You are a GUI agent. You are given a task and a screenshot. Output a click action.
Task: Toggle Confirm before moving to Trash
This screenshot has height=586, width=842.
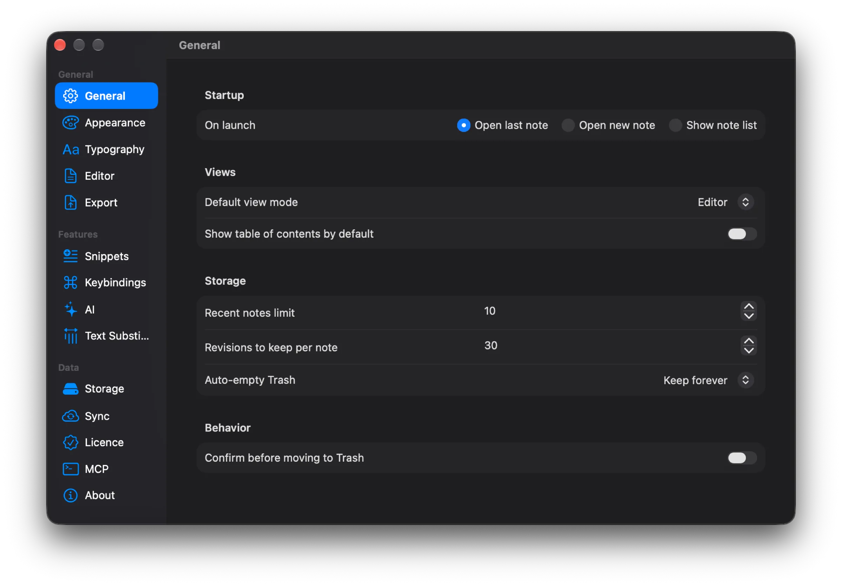(742, 457)
